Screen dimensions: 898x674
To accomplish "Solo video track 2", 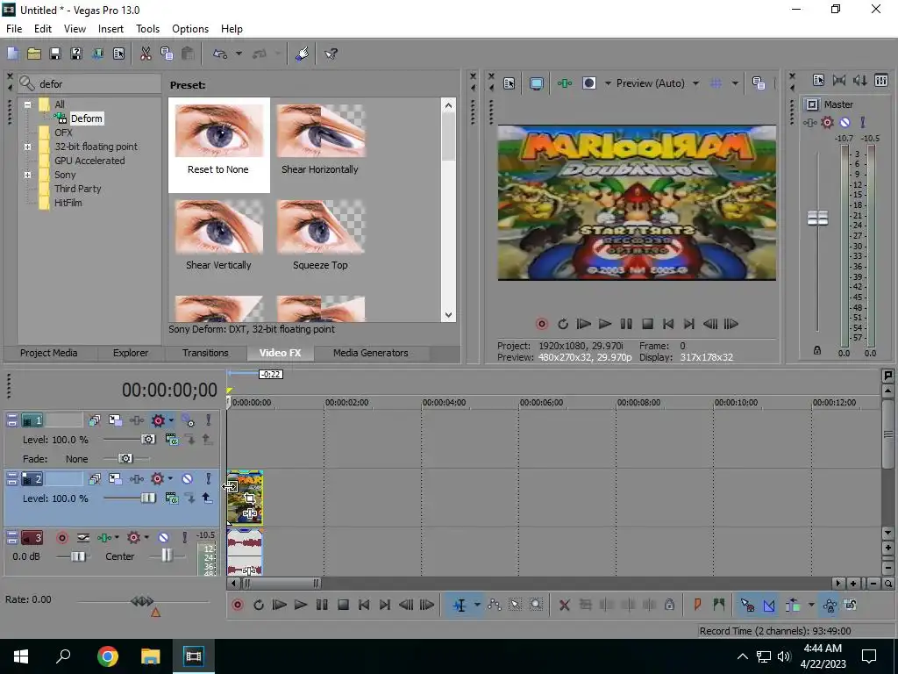I will [x=209, y=478].
